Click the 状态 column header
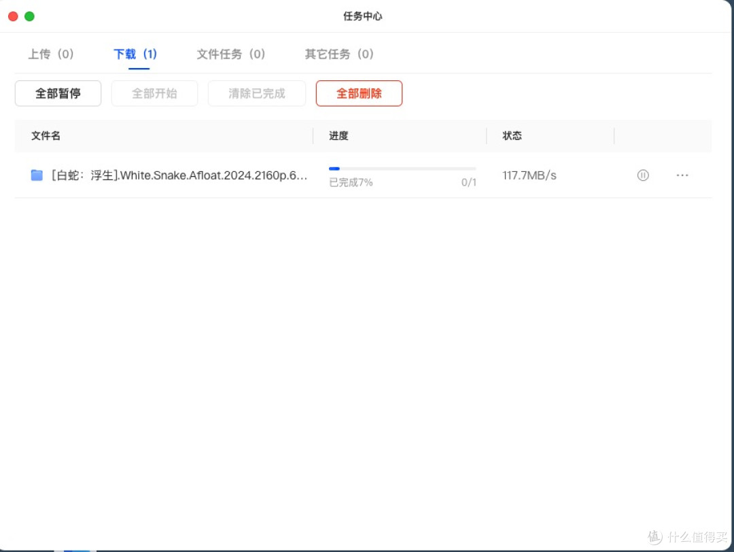Viewport: 734px width, 552px height. (x=512, y=136)
